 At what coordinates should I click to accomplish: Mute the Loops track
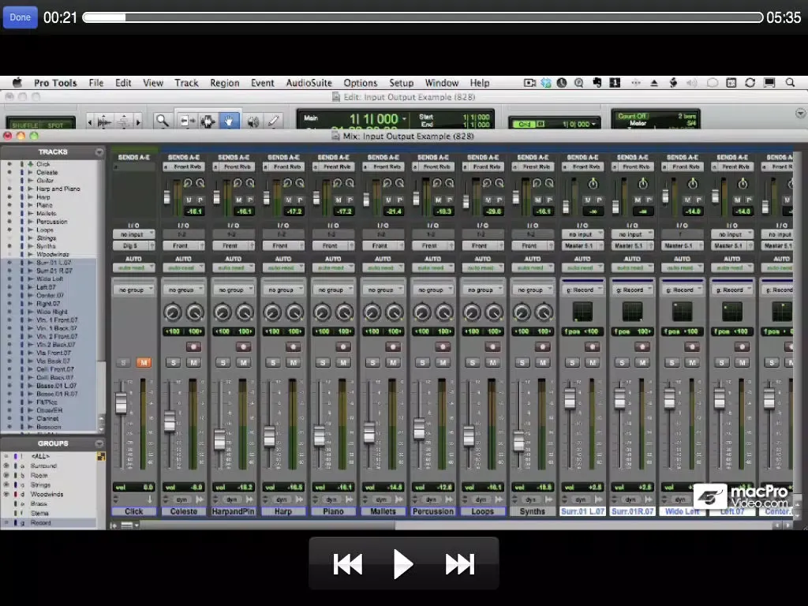[493, 363]
